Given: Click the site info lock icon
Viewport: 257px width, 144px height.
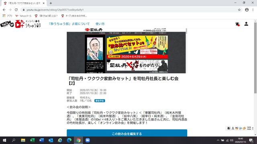Looking at the screenshot, I should (24, 10).
